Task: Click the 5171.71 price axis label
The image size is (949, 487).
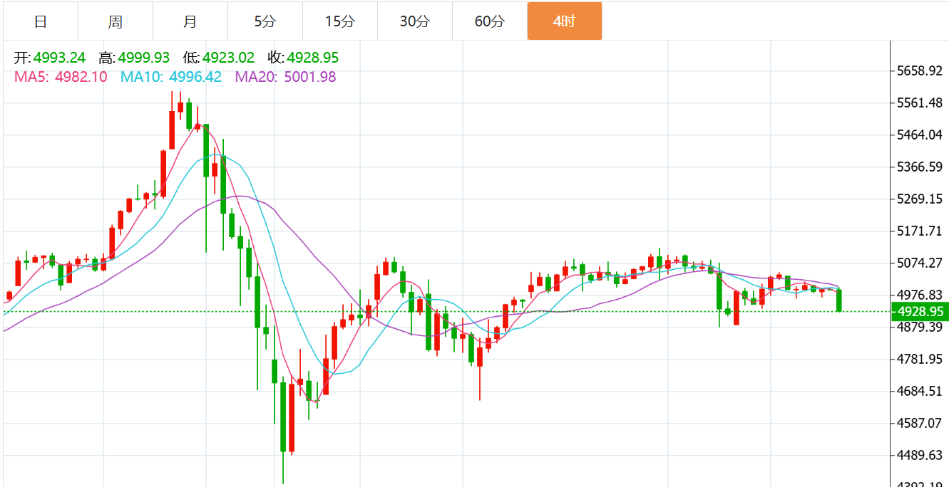Action: 920,231
